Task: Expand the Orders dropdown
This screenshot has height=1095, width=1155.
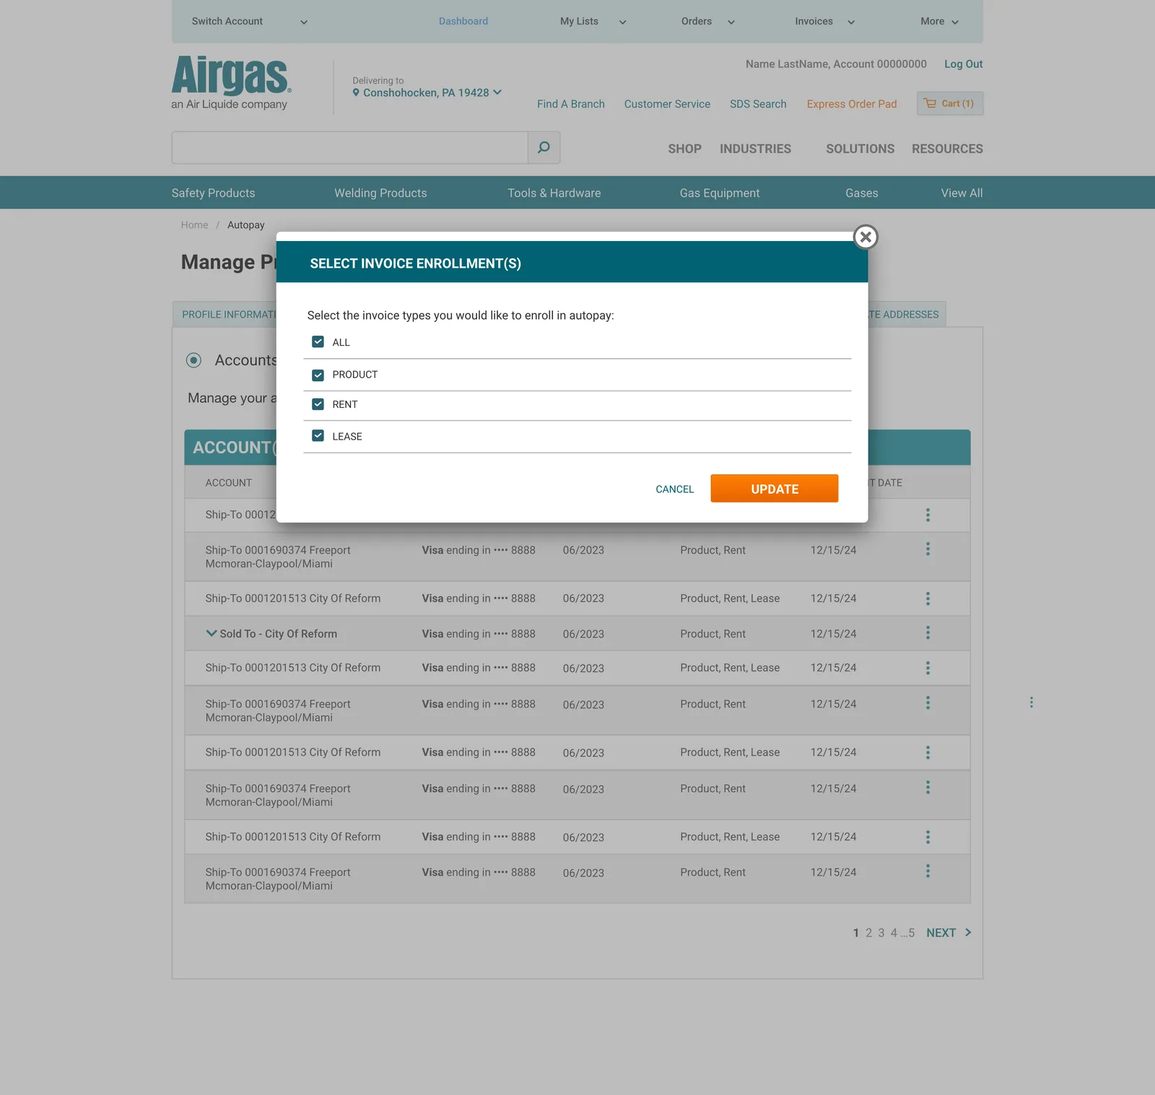Action: click(708, 22)
